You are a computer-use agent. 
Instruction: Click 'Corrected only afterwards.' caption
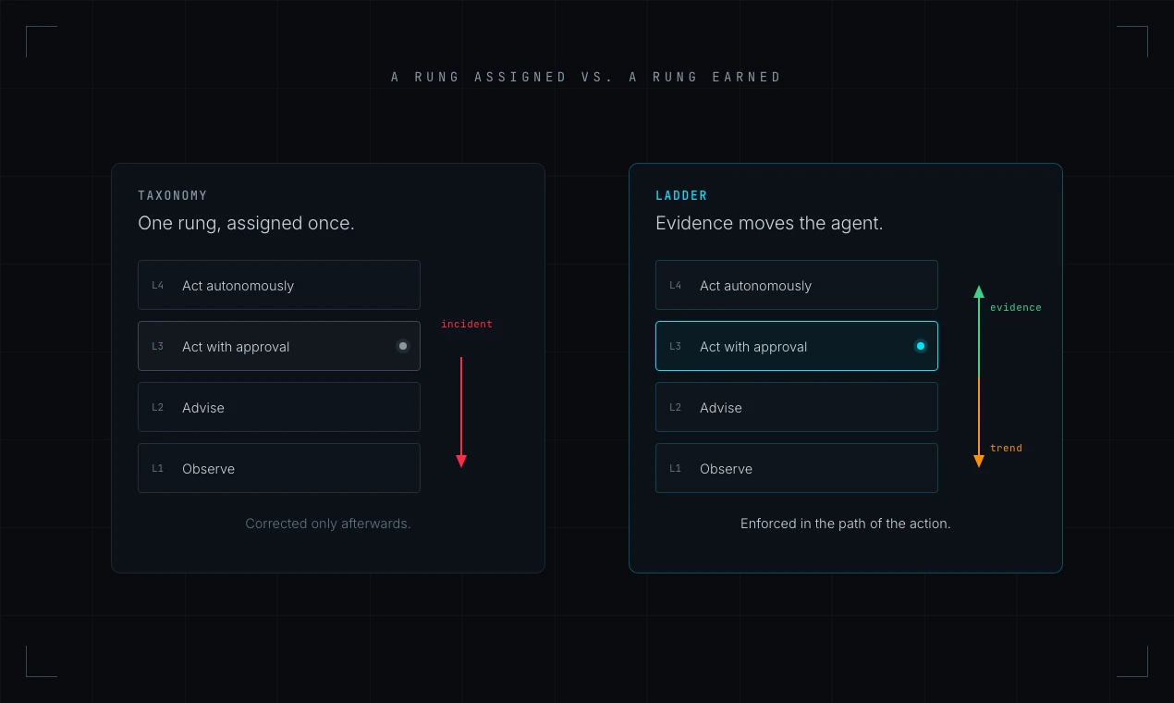[328, 524]
